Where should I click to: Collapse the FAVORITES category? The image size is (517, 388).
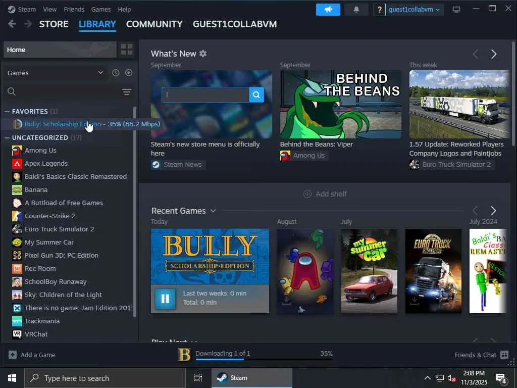click(7, 111)
